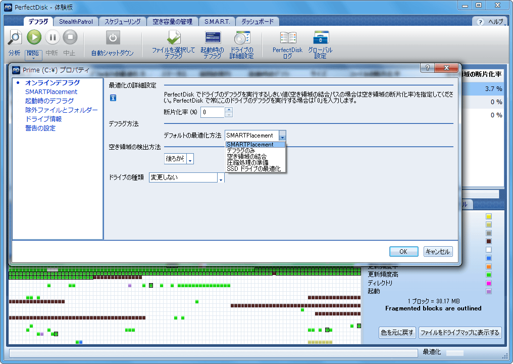The width and height of the screenshot is (513, 364).
Task: Click the orange legend color swatch
Action: point(489,266)
